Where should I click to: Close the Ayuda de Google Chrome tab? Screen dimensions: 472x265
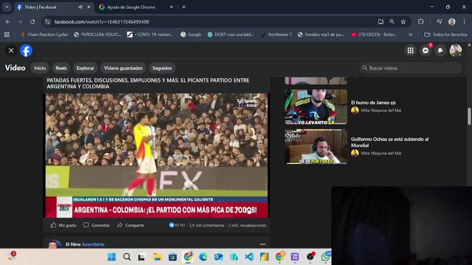coord(171,7)
